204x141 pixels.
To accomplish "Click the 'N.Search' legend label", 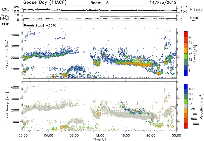I will (197, 9).
